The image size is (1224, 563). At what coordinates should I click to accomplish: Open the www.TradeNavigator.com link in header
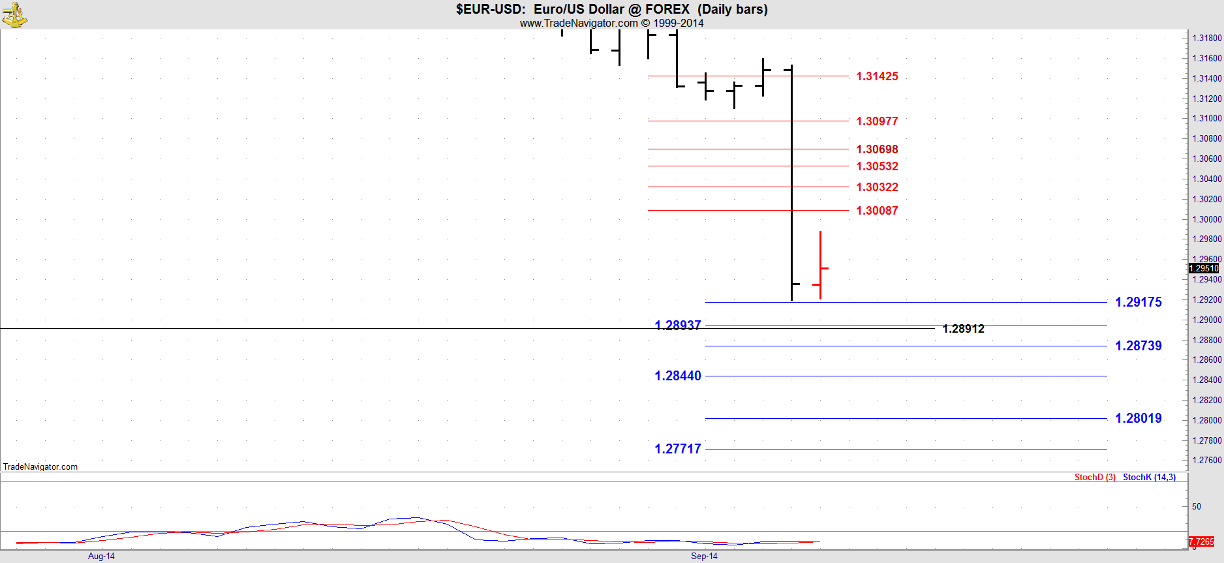[x=579, y=23]
